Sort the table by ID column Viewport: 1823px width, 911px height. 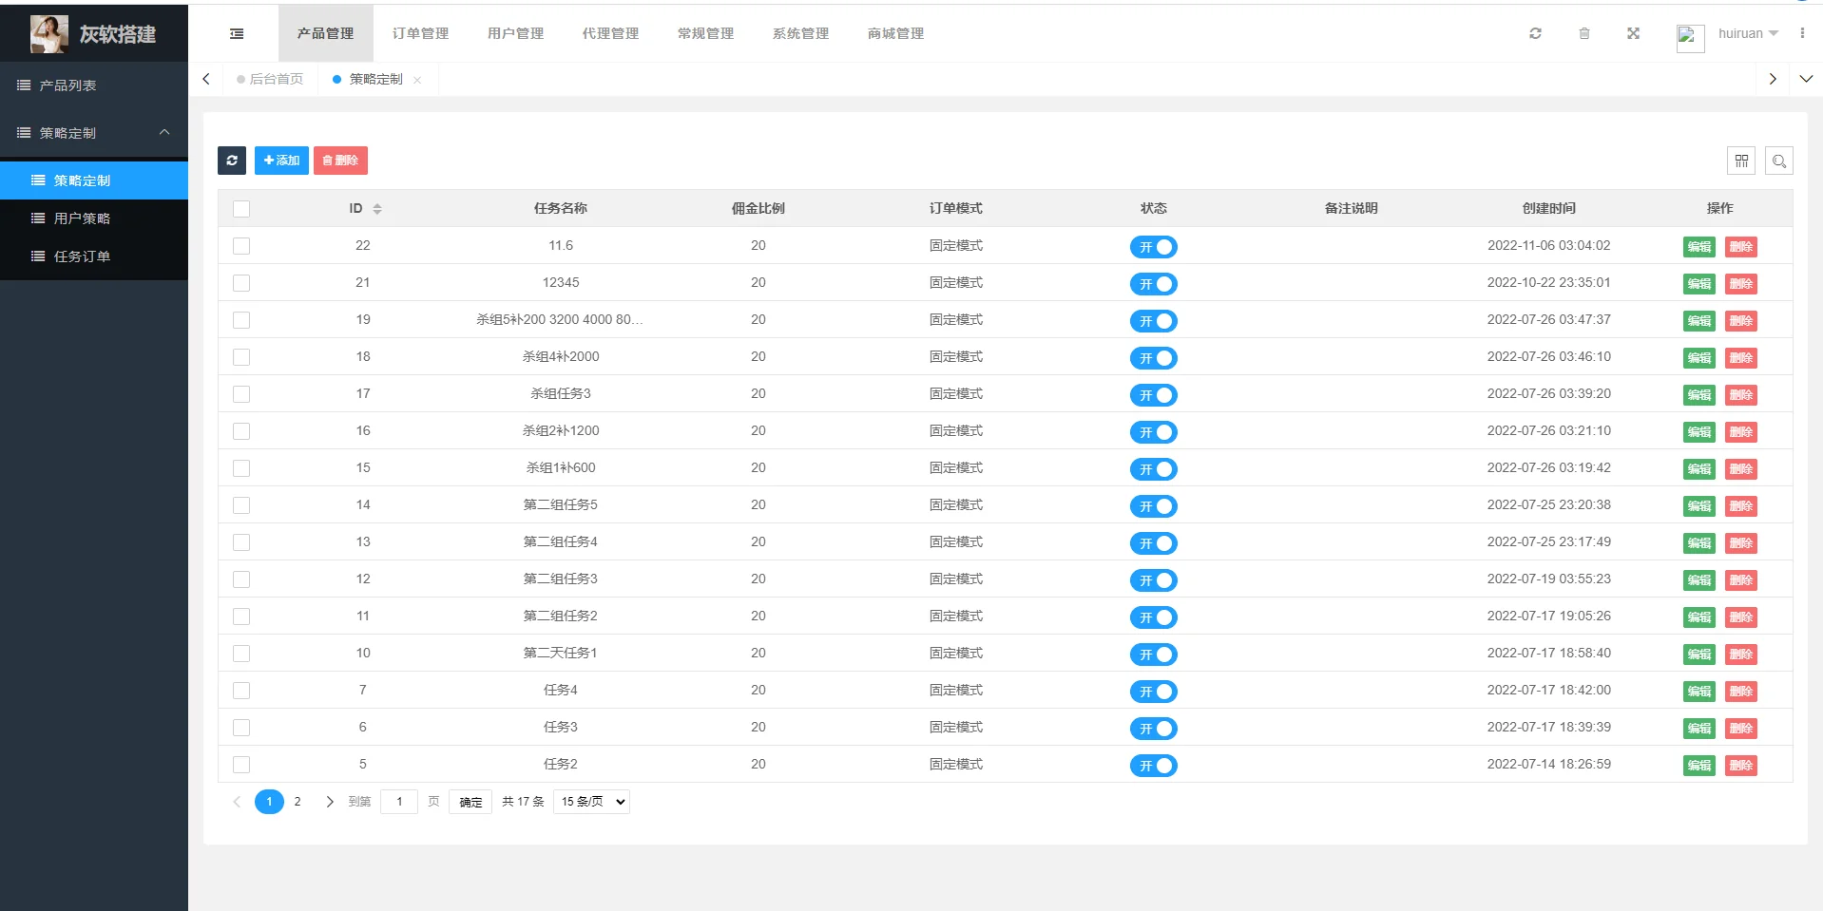pyautogui.click(x=376, y=209)
